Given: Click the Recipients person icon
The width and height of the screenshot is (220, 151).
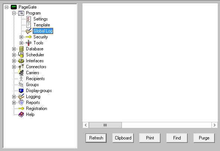Looking at the screenshot, I should point(21,79).
